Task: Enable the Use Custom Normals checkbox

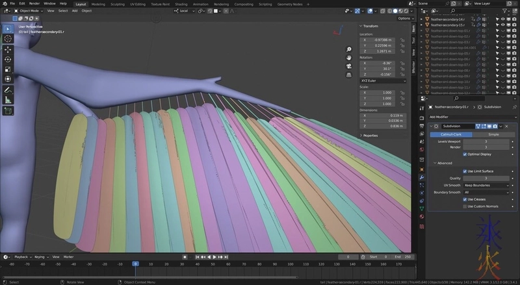Action: 465,206
